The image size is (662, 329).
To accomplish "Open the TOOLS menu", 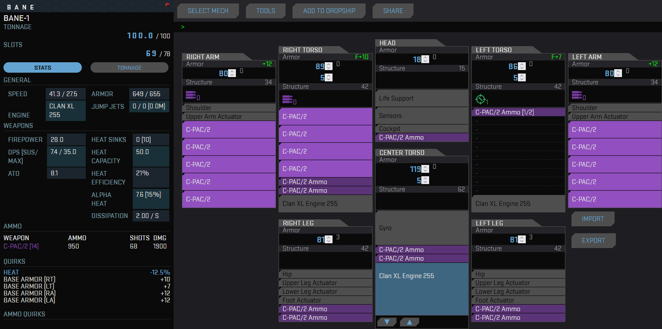I will (x=265, y=11).
